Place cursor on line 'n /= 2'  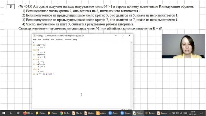[x=41, y=47]
